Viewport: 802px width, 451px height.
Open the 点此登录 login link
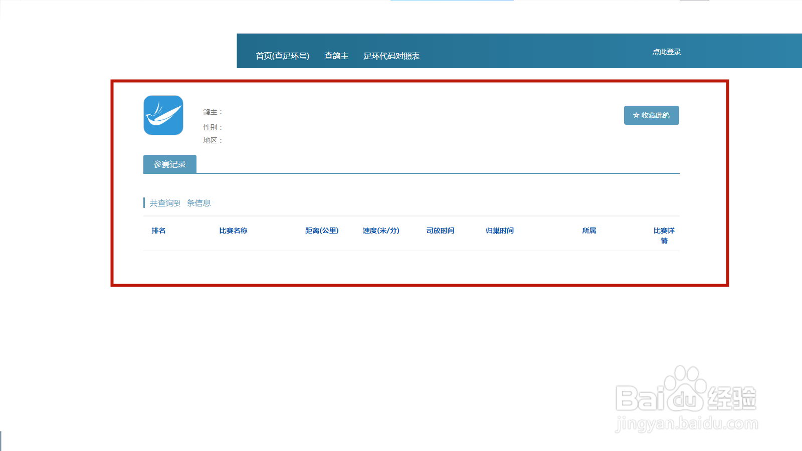click(666, 52)
